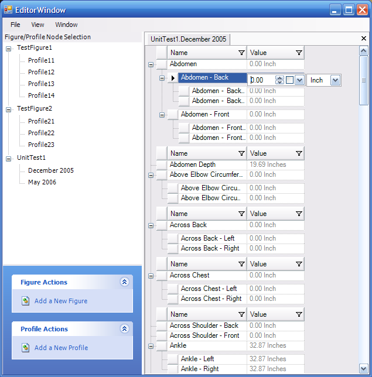Collapse the Profile Actions panel
Image resolution: width=372 pixels, height=377 pixels.
point(124,328)
